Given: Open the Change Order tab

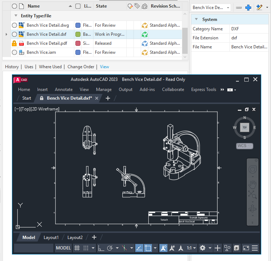Looking at the screenshot, I should [81, 67].
